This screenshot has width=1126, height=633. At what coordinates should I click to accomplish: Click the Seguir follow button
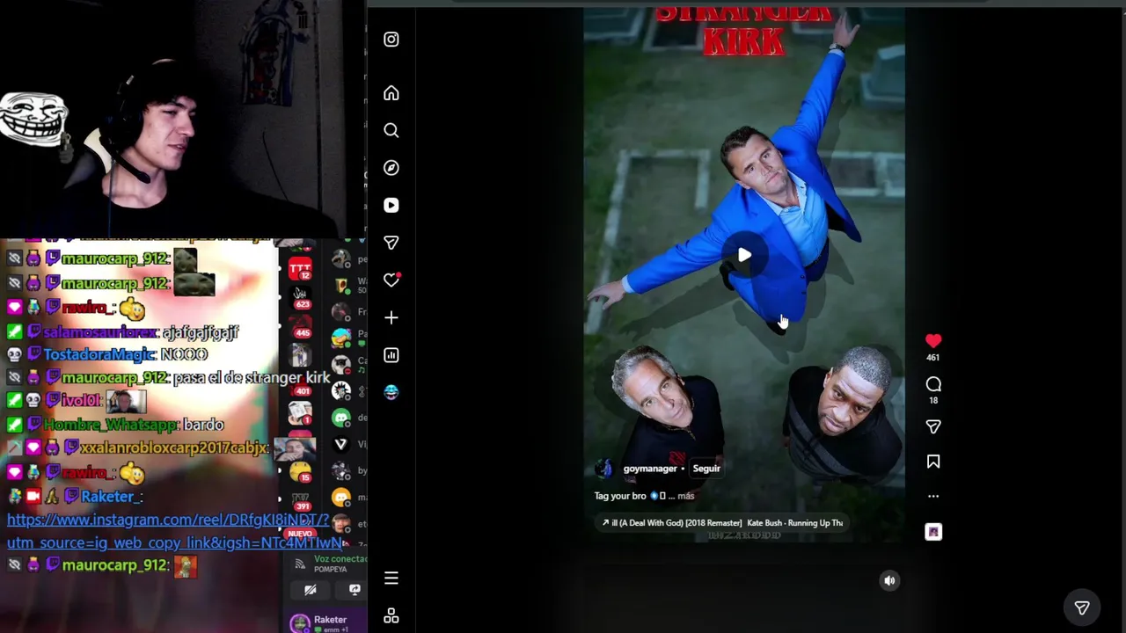click(706, 469)
